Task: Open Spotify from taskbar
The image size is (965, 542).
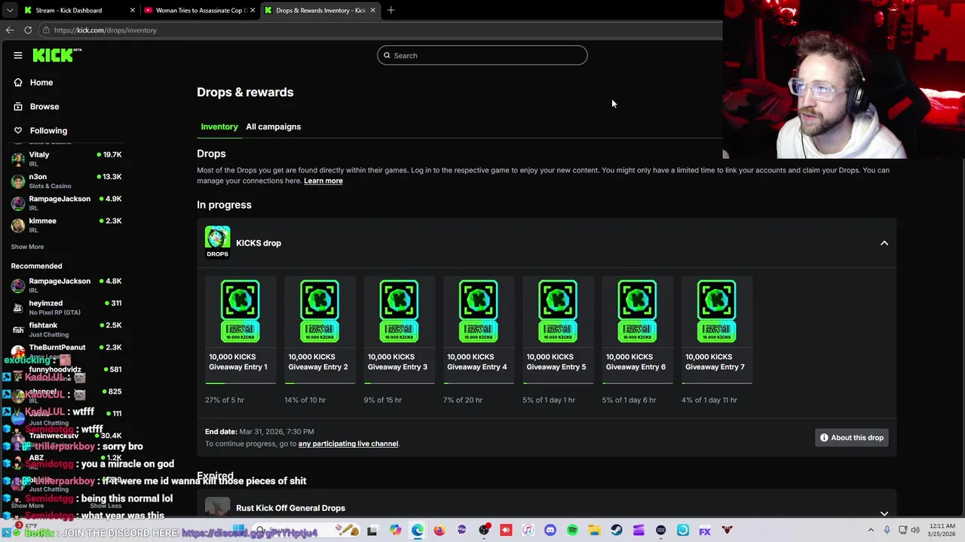Action: 572,531
